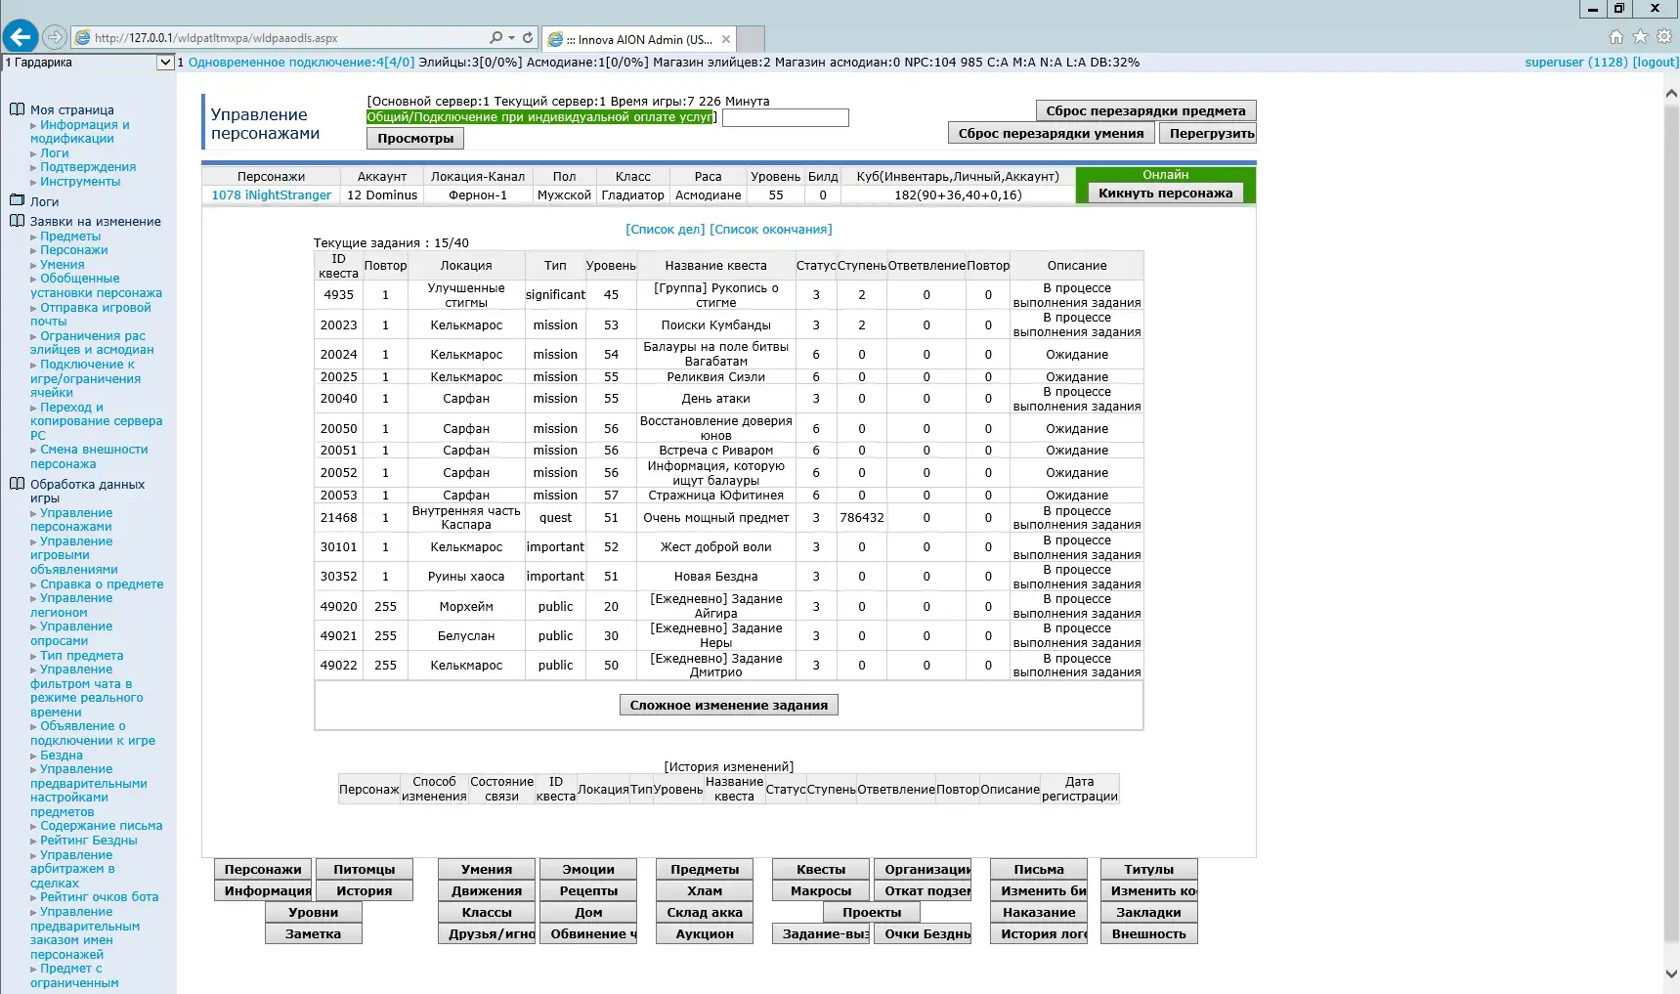Screen dimensions: 1680x994
Task: Open address bar search dropdown arrow
Action: click(511, 38)
